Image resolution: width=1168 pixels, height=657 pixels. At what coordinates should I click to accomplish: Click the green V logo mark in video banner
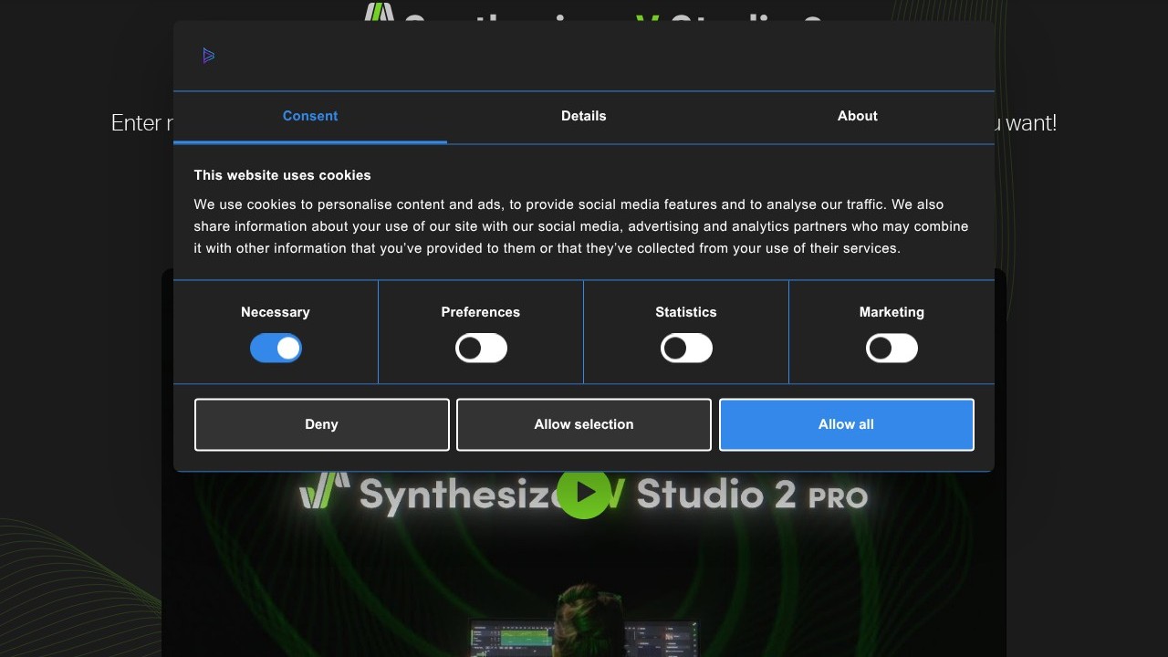click(325, 491)
